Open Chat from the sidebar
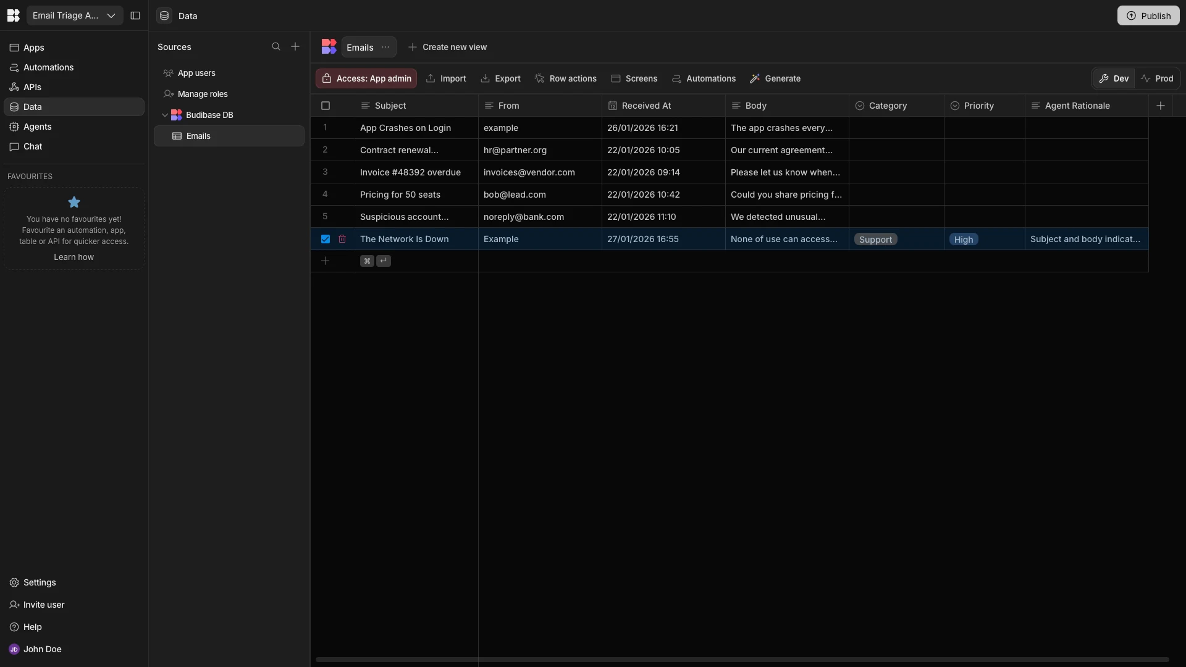1186x667 pixels. tap(32, 146)
